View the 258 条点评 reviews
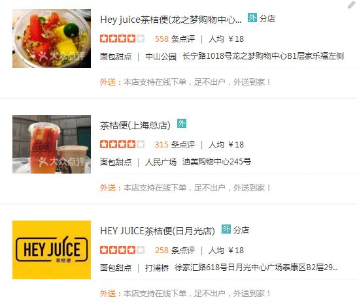 pyautogui.click(x=175, y=251)
